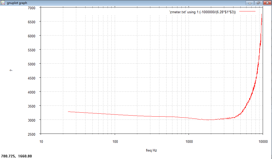The width and height of the screenshot is (272, 159).
Task: Click the '?' y-axis label
Action: 11,71
